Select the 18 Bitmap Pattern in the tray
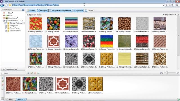Viewport: 180px width, 101px height. 13,84
